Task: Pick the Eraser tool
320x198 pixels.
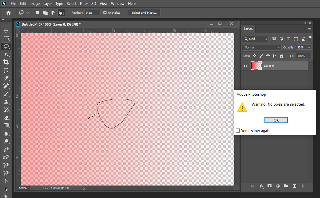Action: click(x=6, y=118)
